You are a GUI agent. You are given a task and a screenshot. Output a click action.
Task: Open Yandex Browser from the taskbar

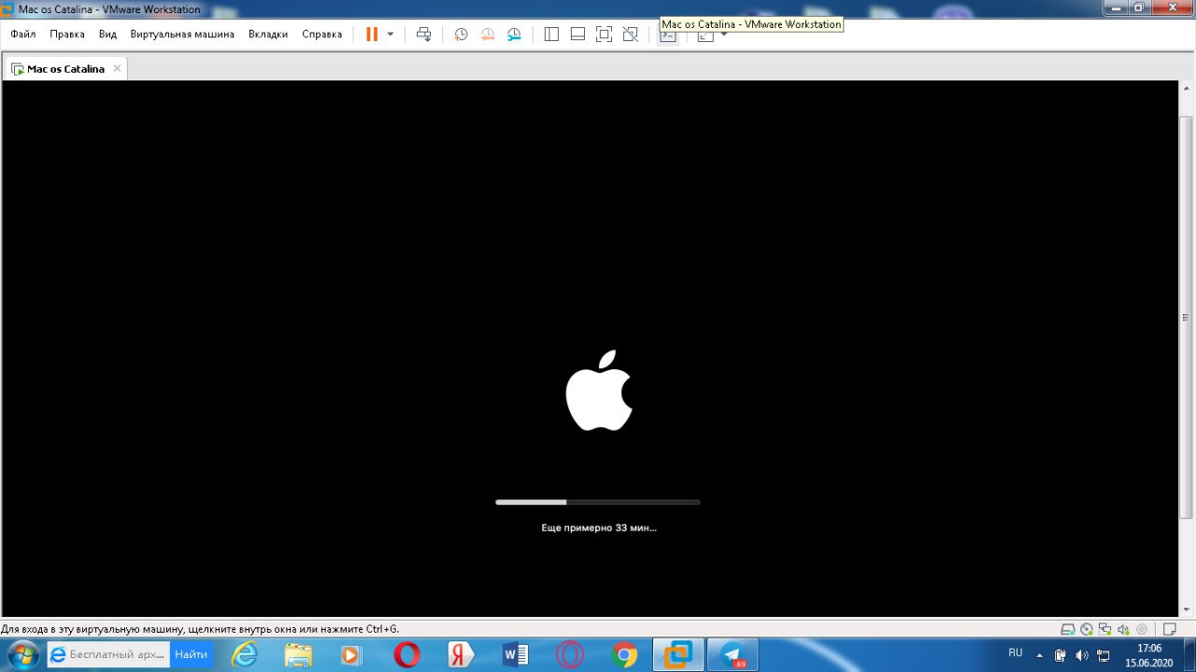[461, 654]
